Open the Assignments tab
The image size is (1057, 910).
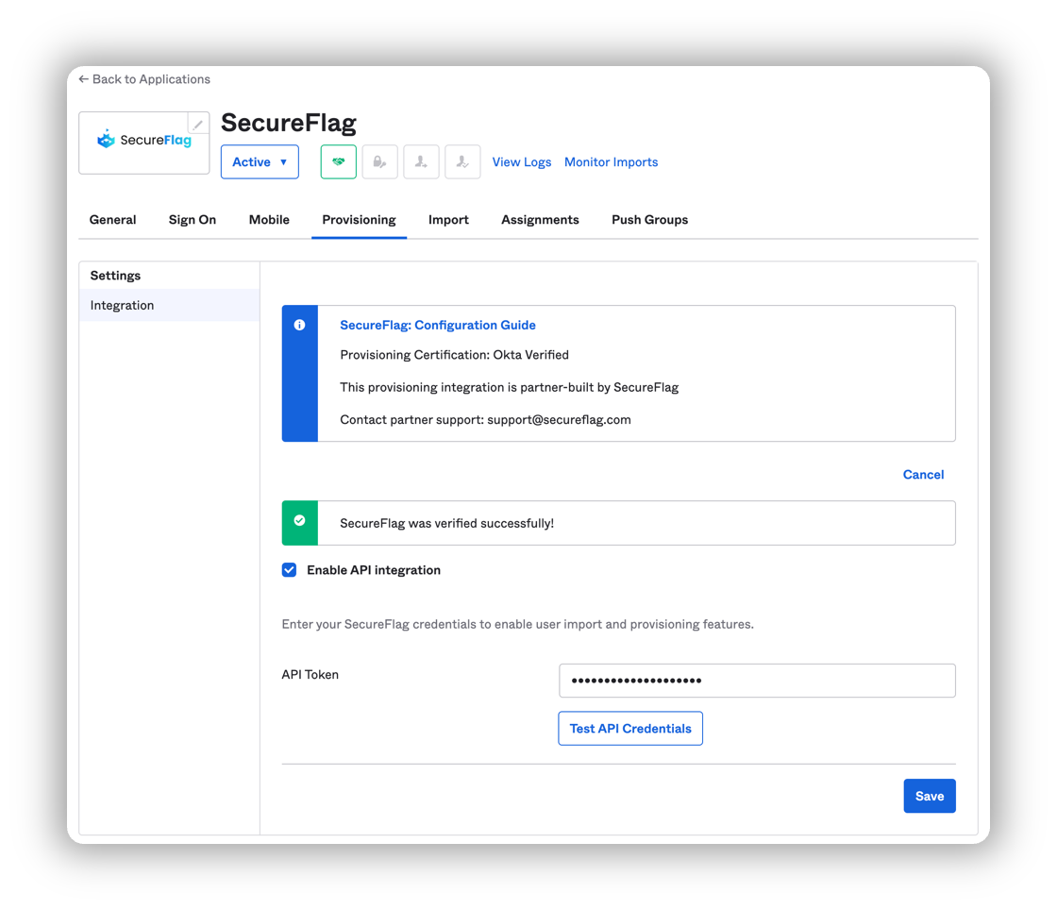click(540, 220)
